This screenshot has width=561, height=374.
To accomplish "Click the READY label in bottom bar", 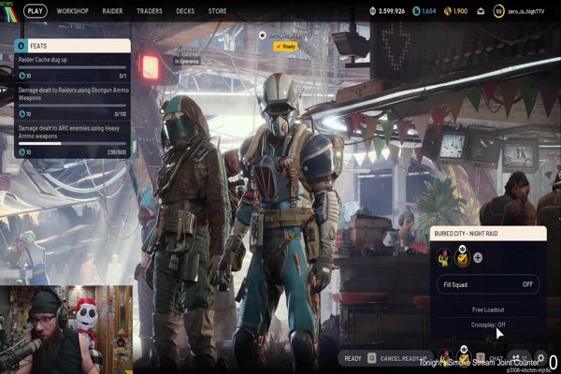I will tap(352, 358).
